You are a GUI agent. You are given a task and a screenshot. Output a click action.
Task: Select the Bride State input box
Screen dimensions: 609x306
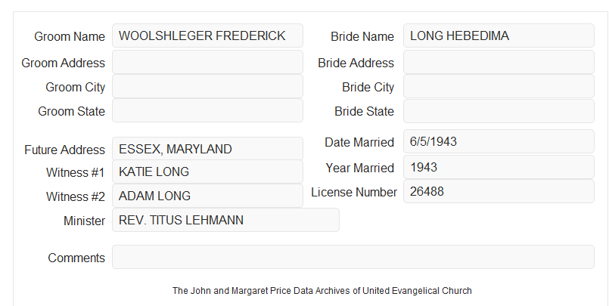499,111
